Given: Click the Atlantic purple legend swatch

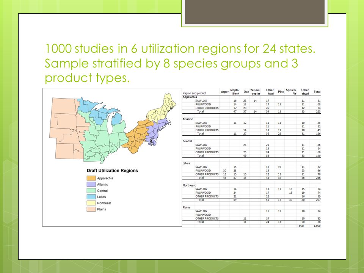Looking at the screenshot, I should click(91, 184).
